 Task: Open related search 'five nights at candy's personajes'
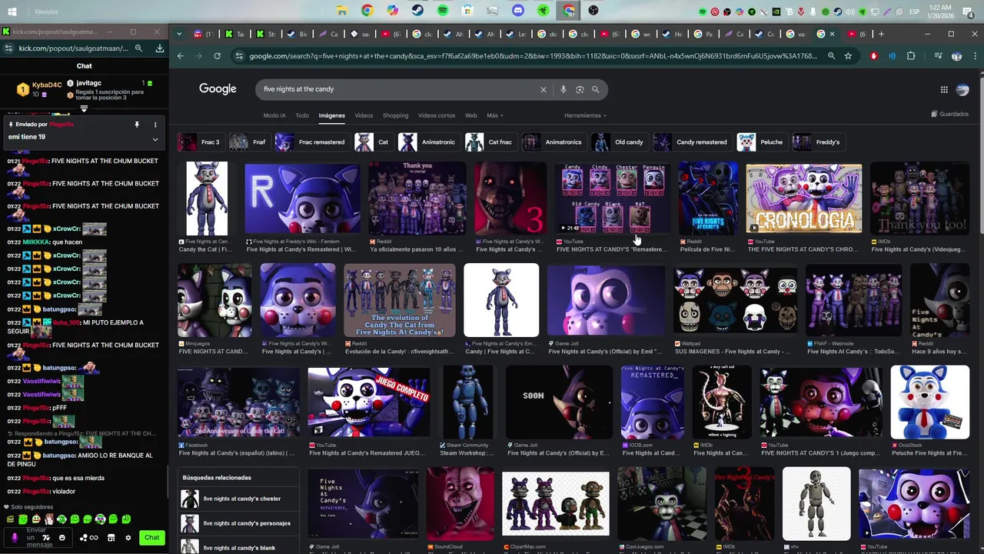coord(238,523)
